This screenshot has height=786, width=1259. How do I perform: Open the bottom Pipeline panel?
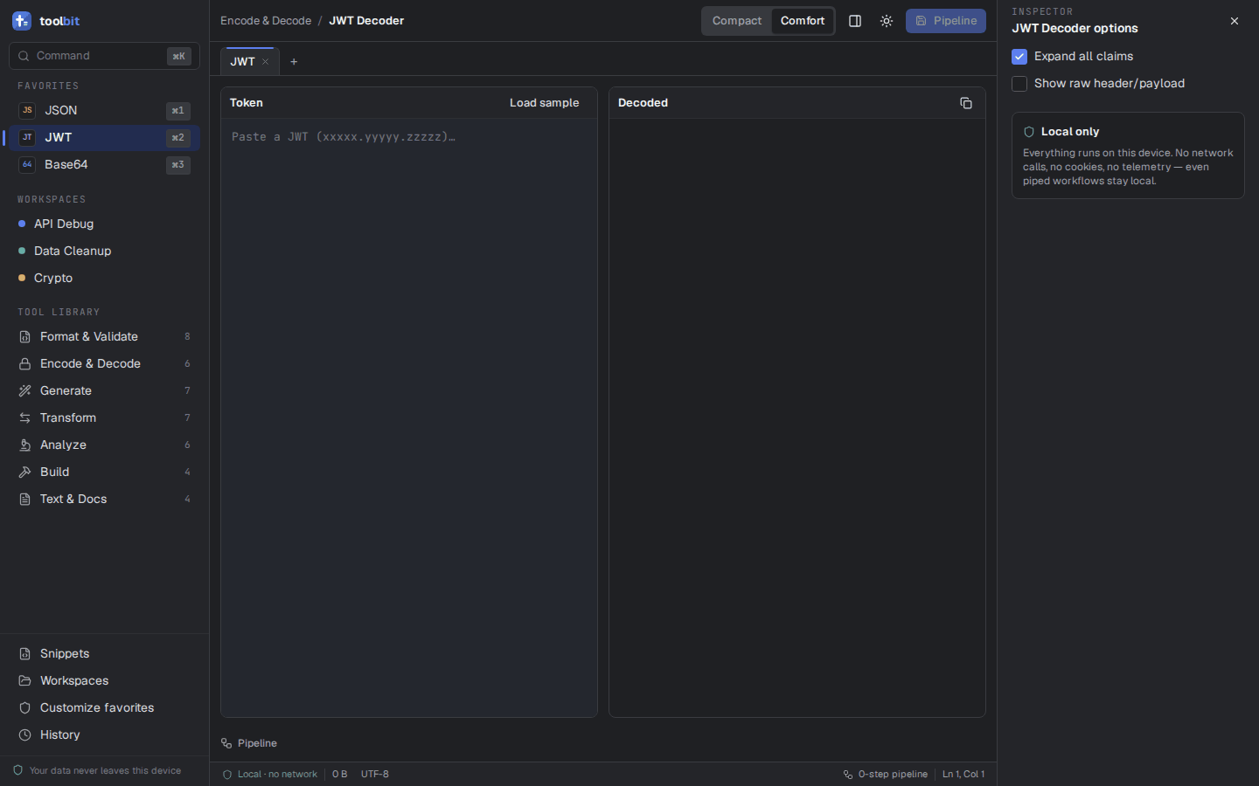click(x=249, y=743)
